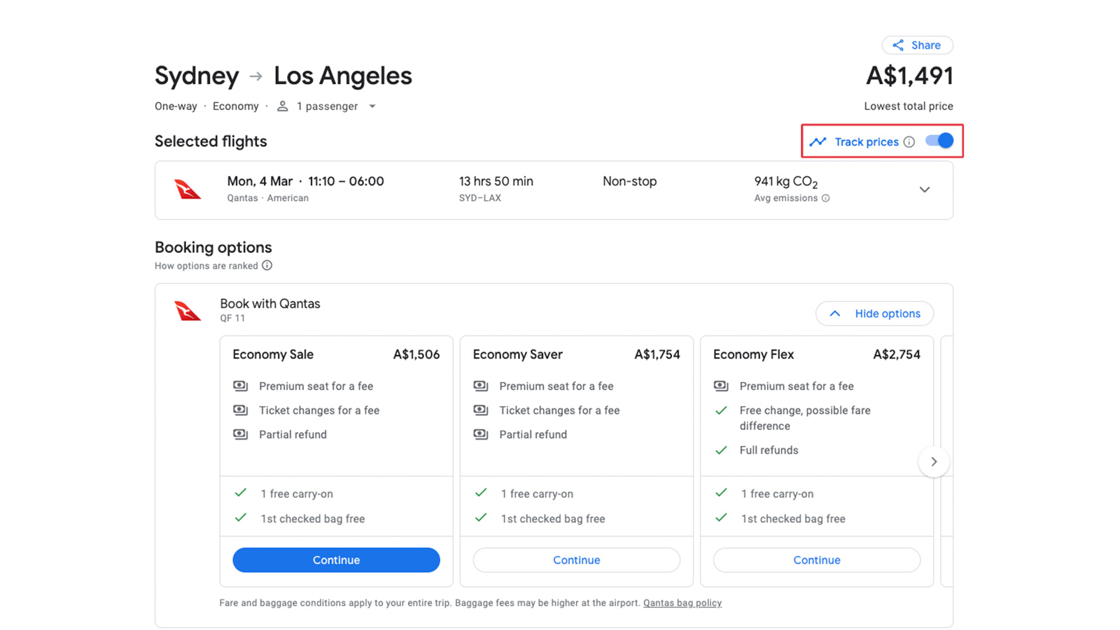This screenshot has width=1120, height=630.
Task: Click the 'Qantas · American' airline text
Action: [267, 198]
